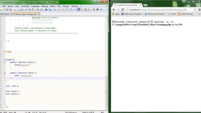Image resolution: width=201 pixels, height=113 pixels.
Task: Click the Redo arrow icon
Action: (x=41, y=10)
